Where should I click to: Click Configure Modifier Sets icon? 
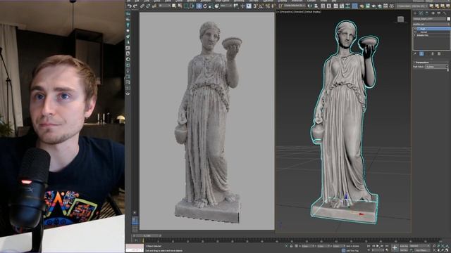click(x=439, y=53)
